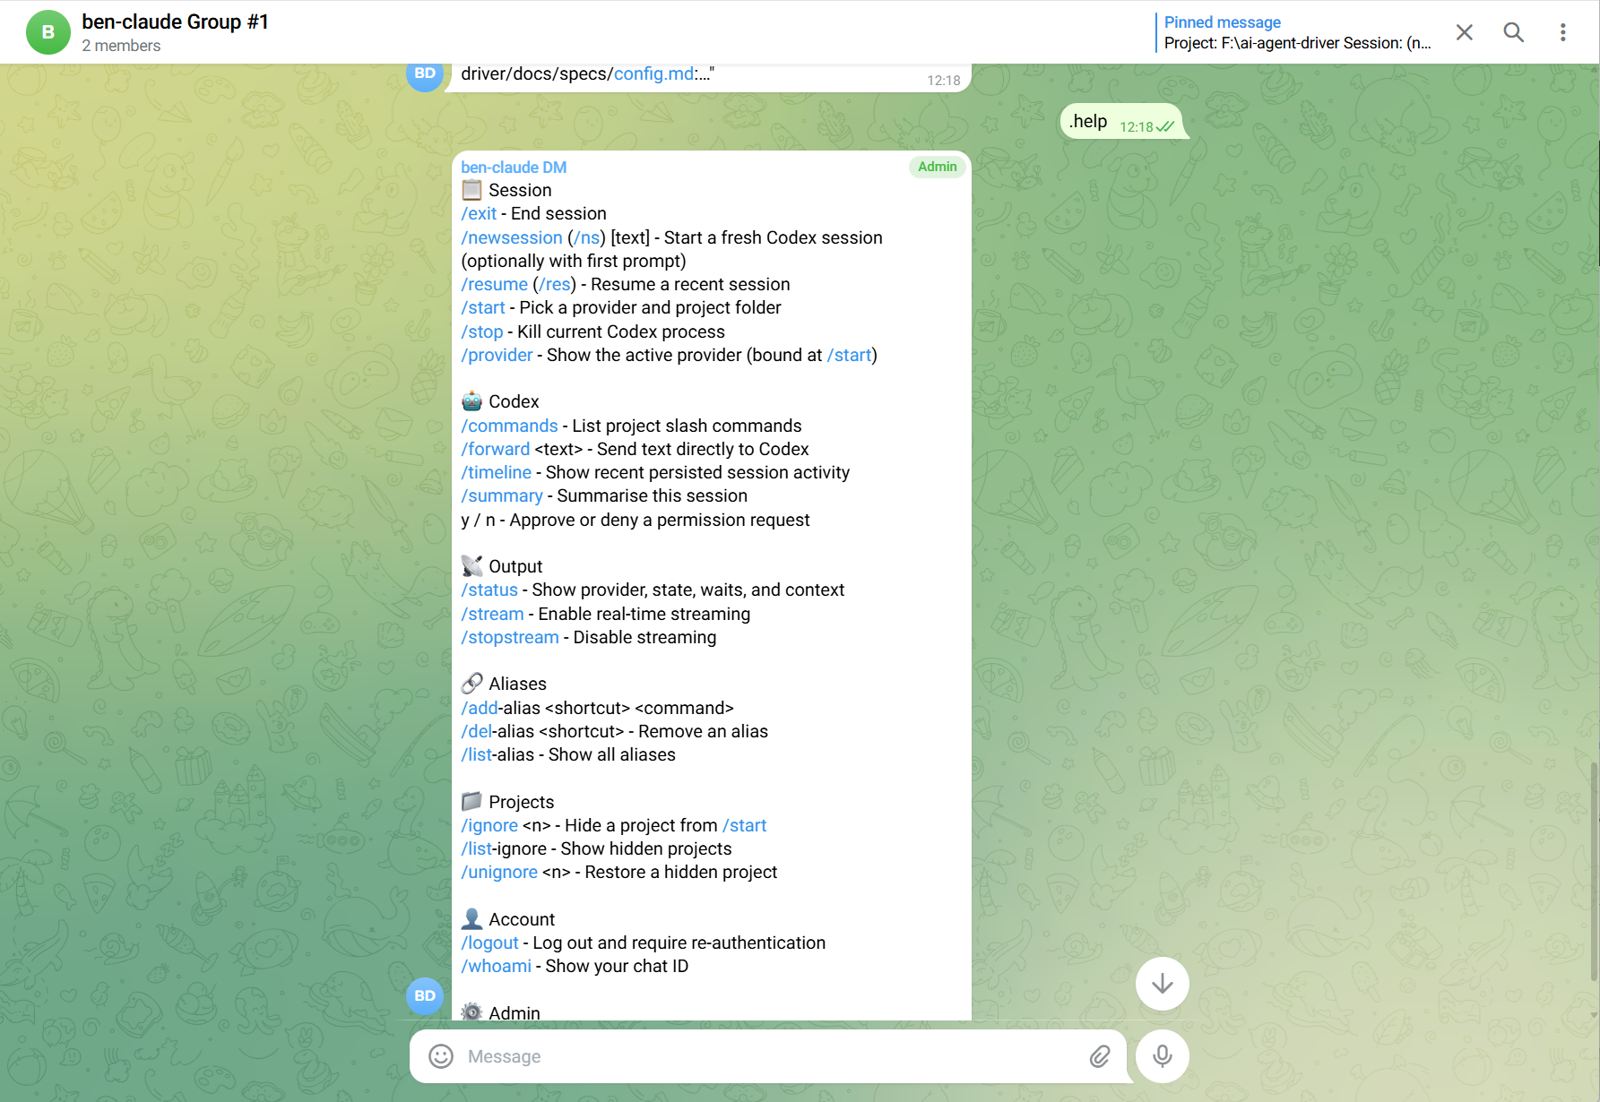Start voice message with microphone button
This screenshot has height=1102, width=1600.
coord(1163,1056)
